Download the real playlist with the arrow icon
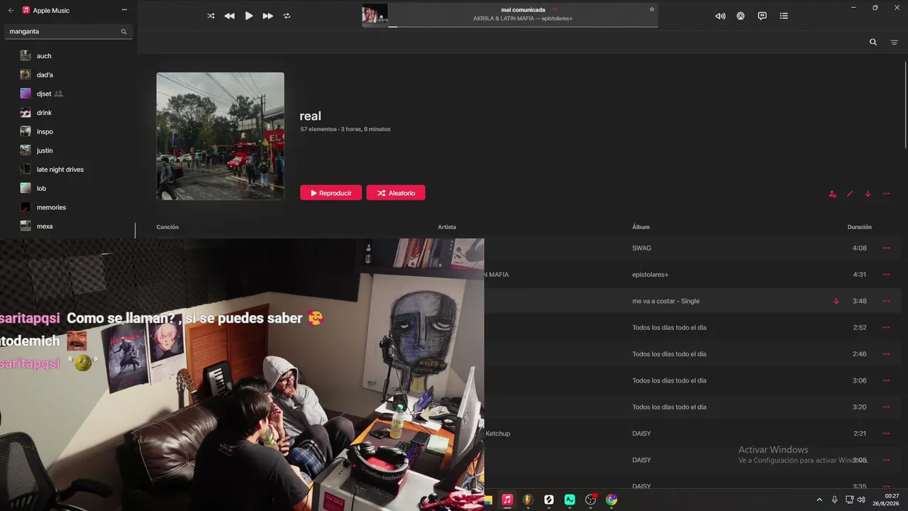This screenshot has width=908, height=511. (868, 194)
